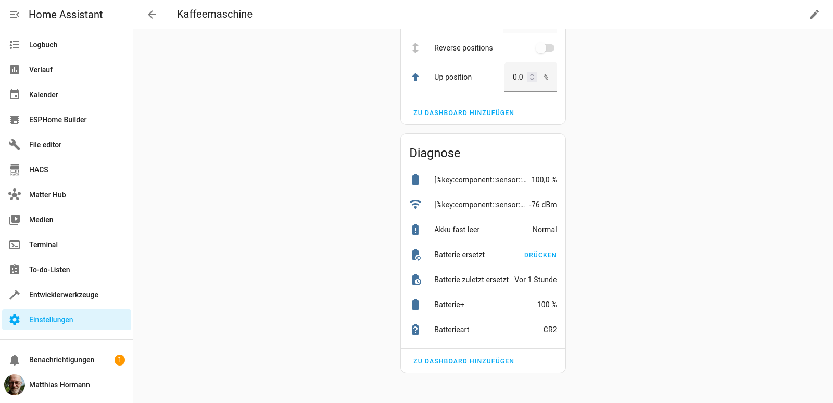Click the Batterieart unknown battery icon

[x=415, y=330]
